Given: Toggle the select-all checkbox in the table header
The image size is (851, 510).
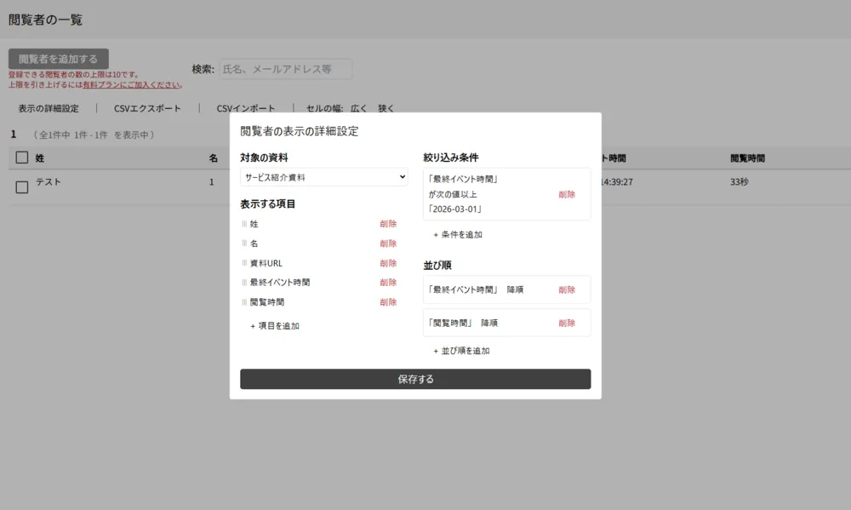Looking at the screenshot, I should (20, 158).
